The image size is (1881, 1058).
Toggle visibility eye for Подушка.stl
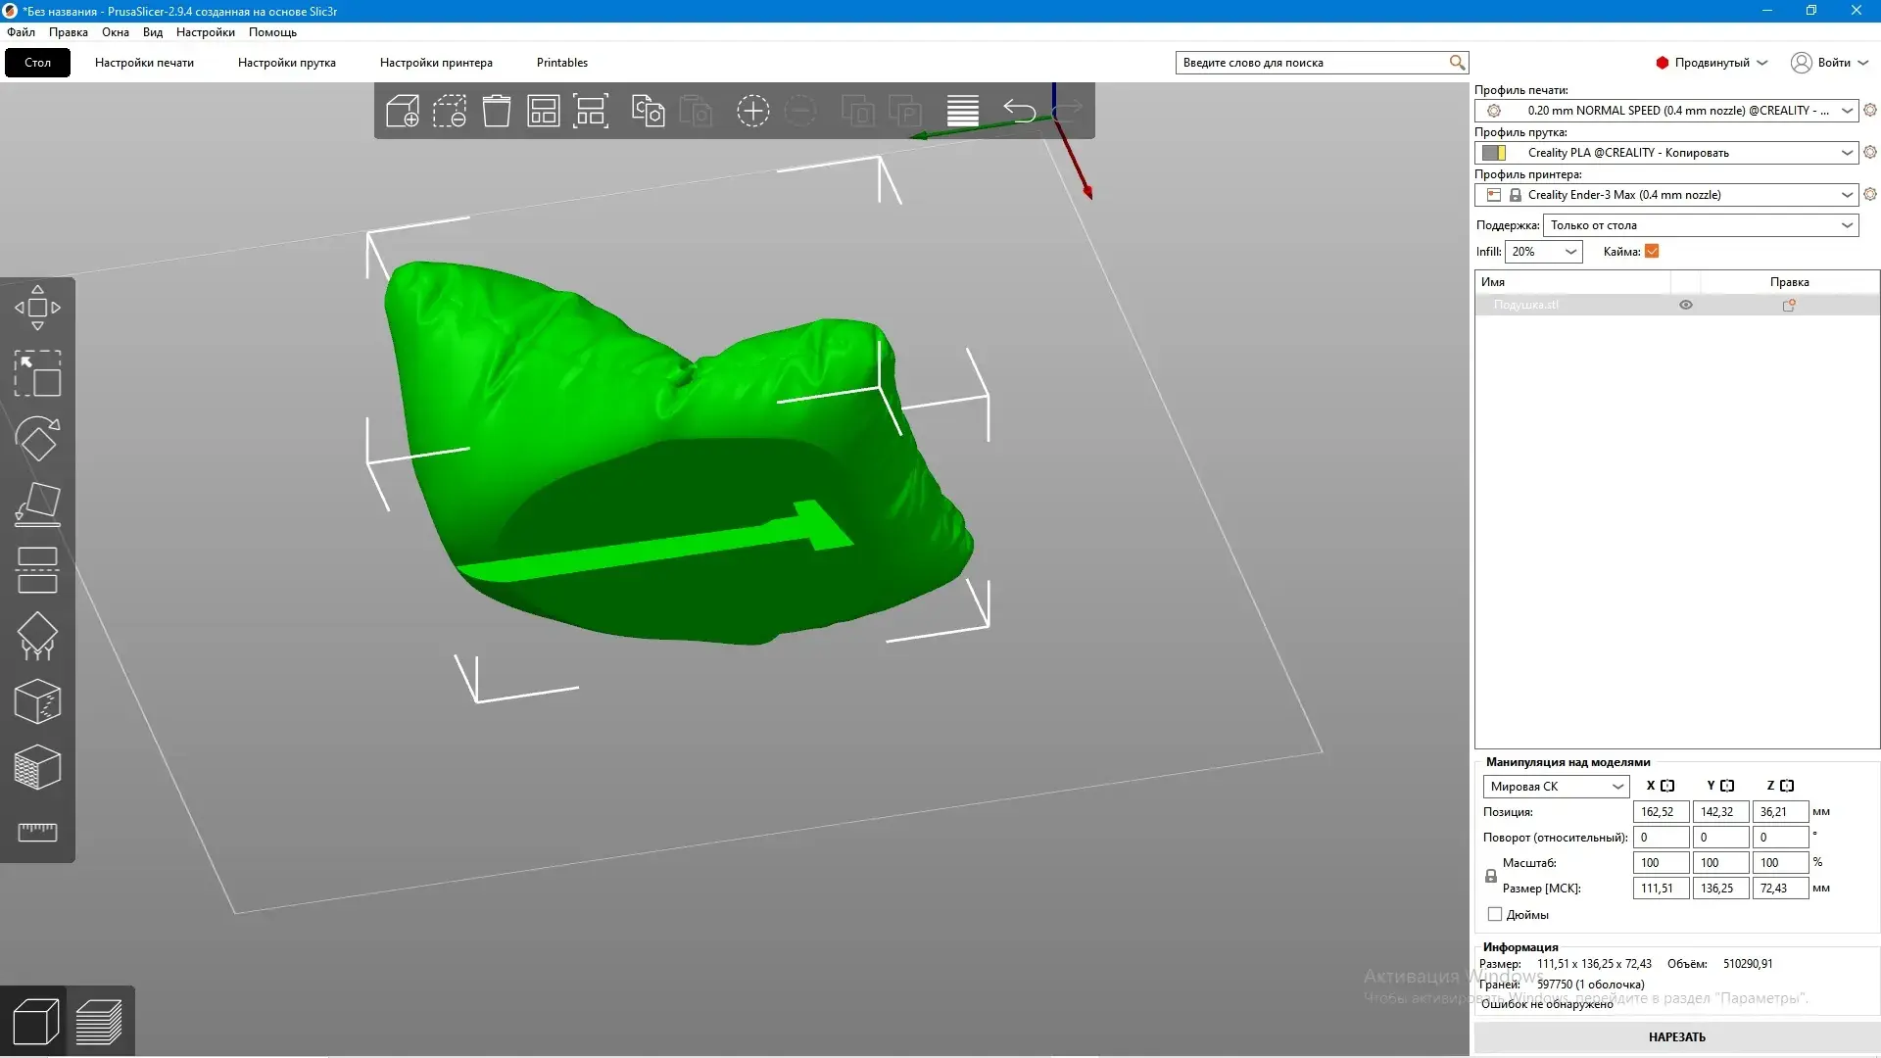[1686, 305]
